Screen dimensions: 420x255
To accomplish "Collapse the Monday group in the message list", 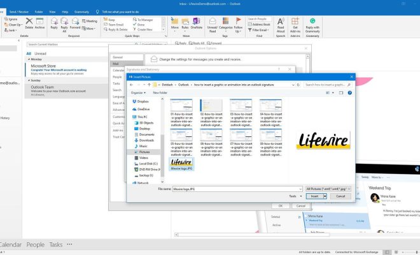I will (x=29, y=59).
